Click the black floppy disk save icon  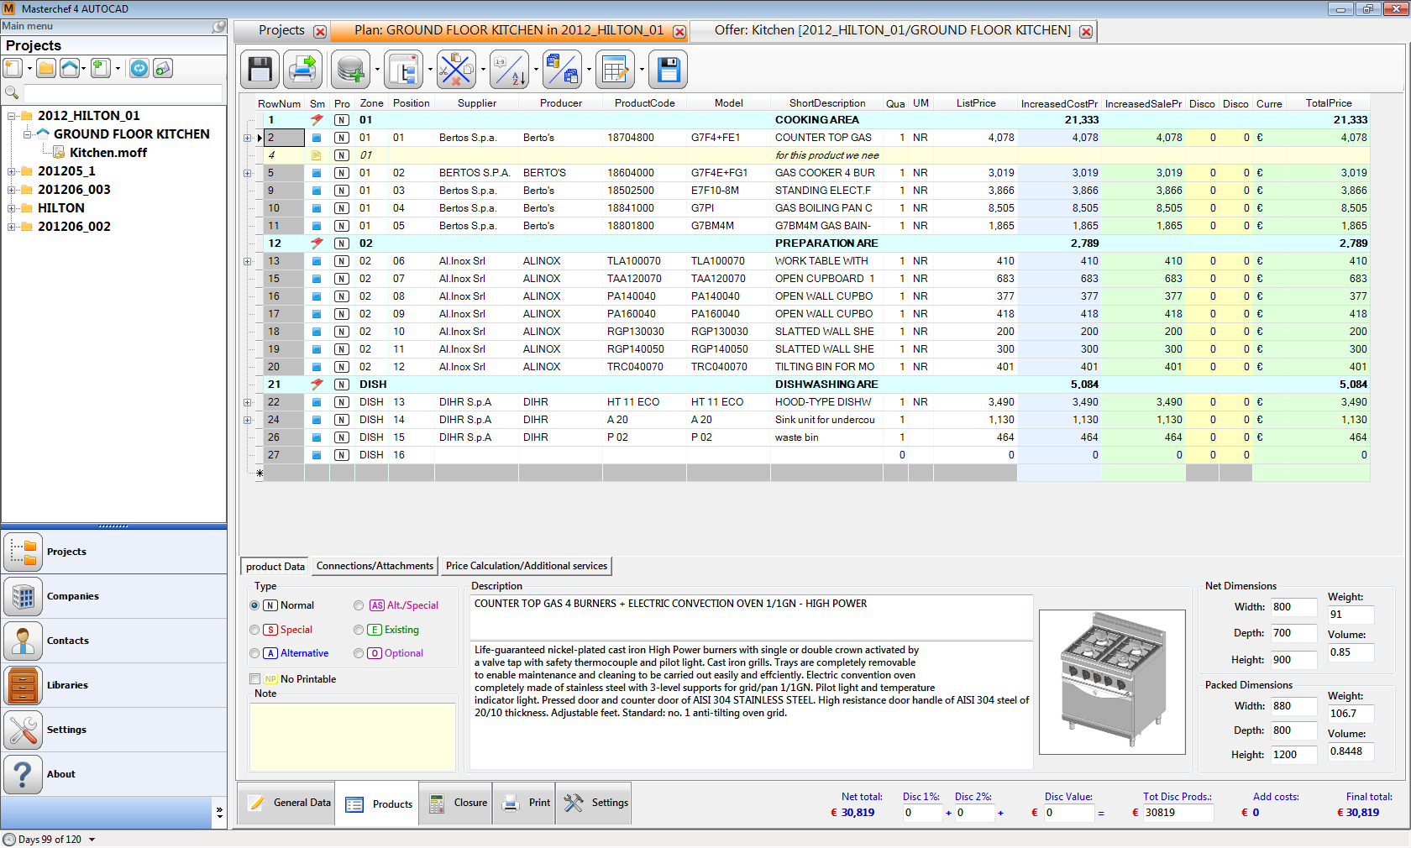click(260, 70)
